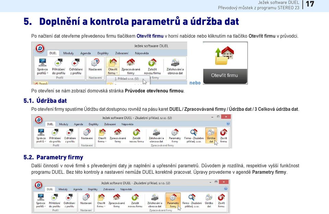Click Založit novou firmu in the section 5.1 ribbon

[136, 136]
